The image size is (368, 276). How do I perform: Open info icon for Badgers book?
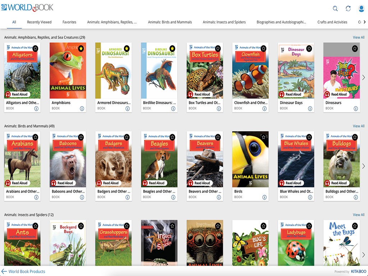click(128, 197)
